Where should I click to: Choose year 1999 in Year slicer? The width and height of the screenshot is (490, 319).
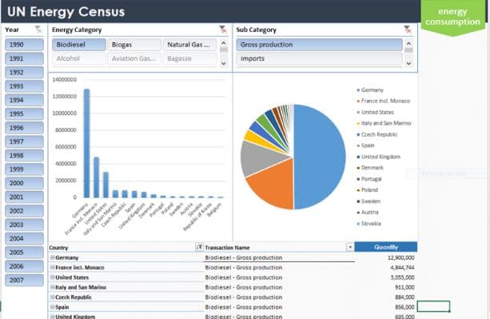point(24,169)
